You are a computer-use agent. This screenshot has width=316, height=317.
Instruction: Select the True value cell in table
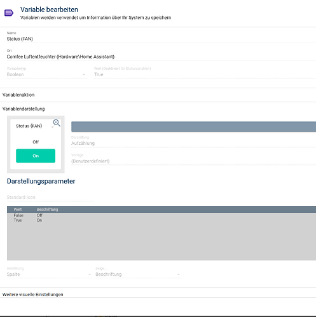[18, 220]
